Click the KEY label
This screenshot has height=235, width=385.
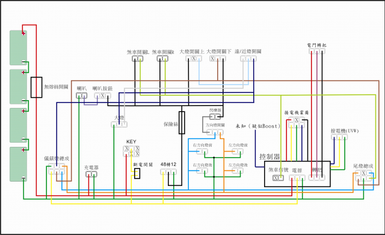131,141
